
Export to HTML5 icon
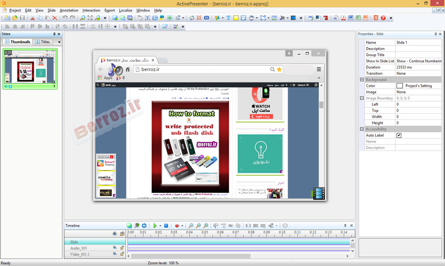point(376,18)
